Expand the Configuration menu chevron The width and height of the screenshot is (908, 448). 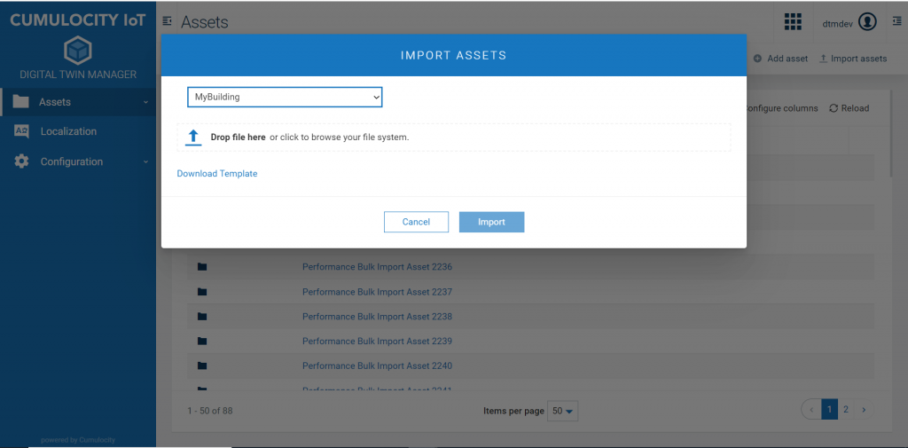point(145,162)
